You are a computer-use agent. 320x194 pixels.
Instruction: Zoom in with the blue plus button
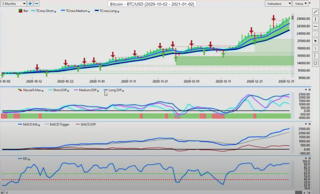(x=30, y=4)
